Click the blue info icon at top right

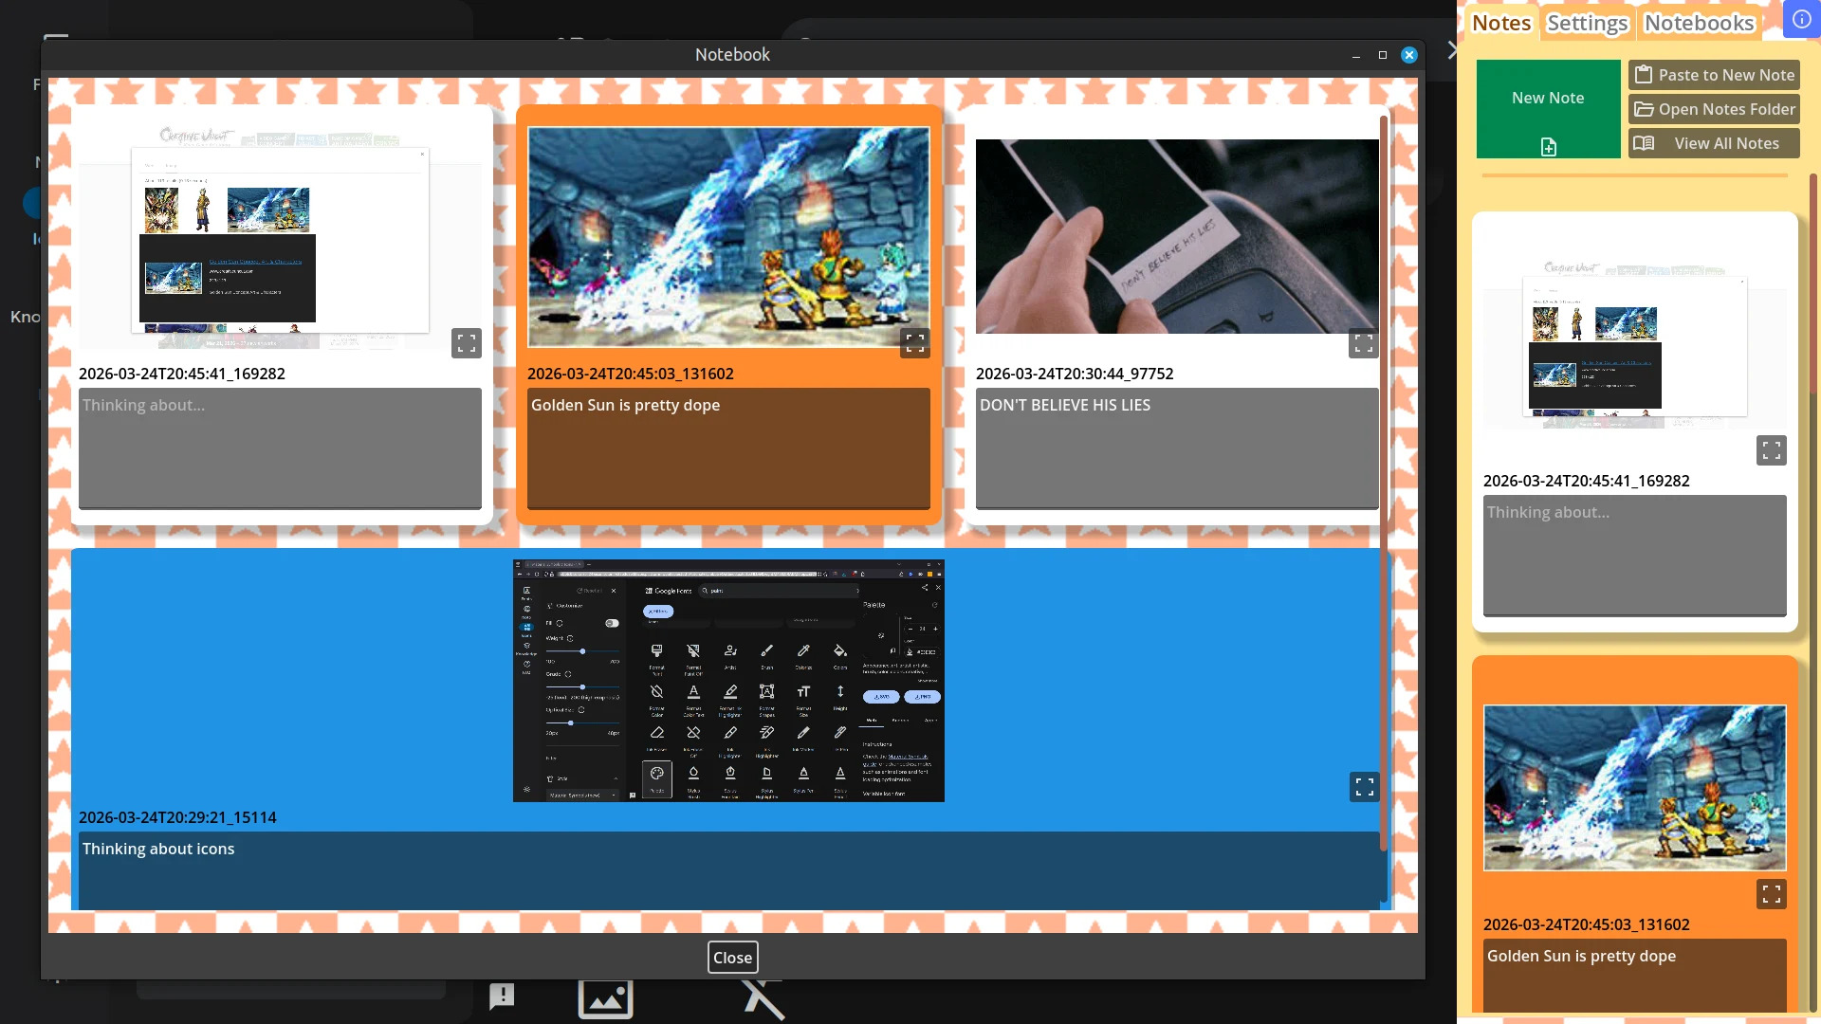1801,19
